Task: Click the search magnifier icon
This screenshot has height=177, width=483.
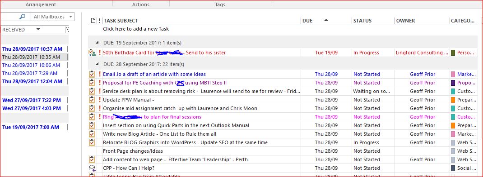Action: (22, 17)
